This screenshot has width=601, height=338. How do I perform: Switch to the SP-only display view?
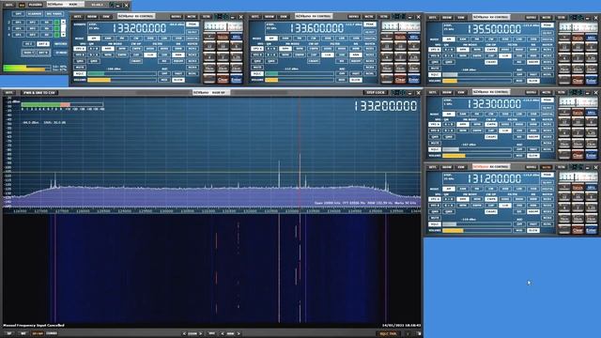(x=9, y=334)
